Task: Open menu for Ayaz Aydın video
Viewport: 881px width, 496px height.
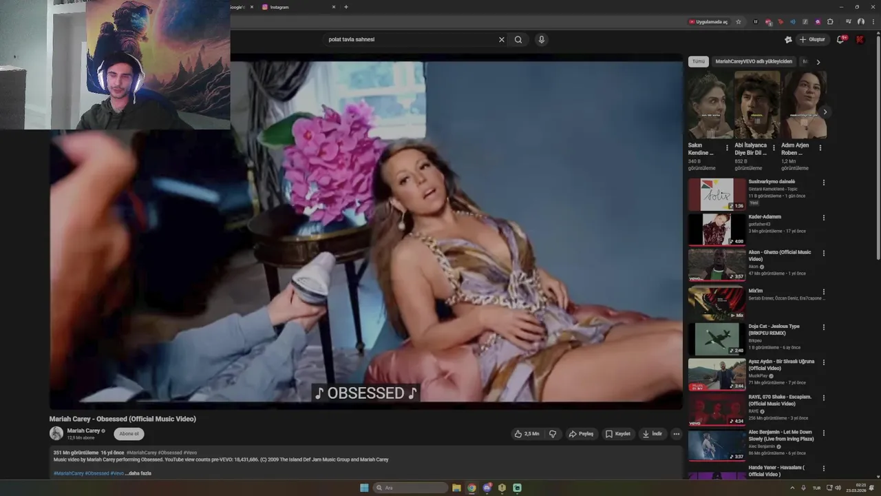Action: coord(823,362)
